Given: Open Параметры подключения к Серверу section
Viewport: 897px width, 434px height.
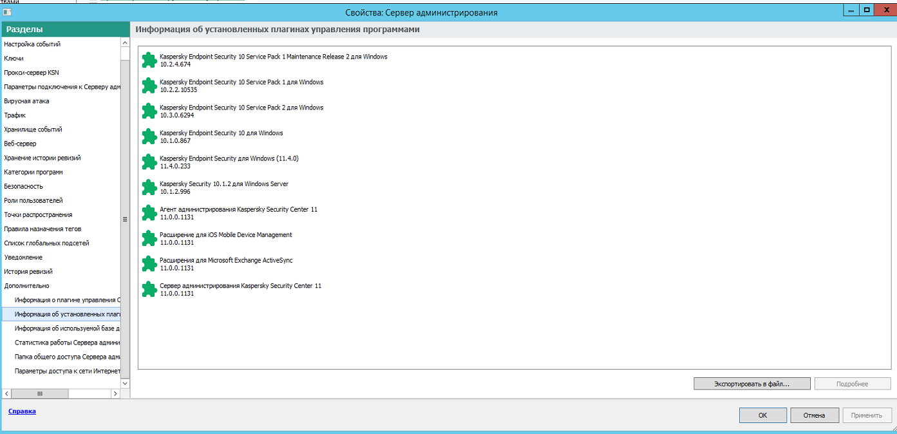Looking at the screenshot, I should point(61,87).
